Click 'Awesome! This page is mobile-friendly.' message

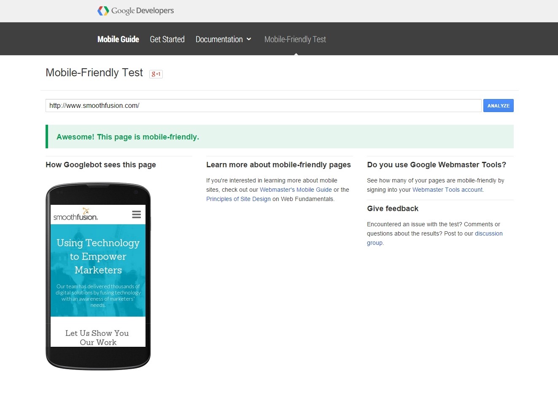click(x=128, y=137)
